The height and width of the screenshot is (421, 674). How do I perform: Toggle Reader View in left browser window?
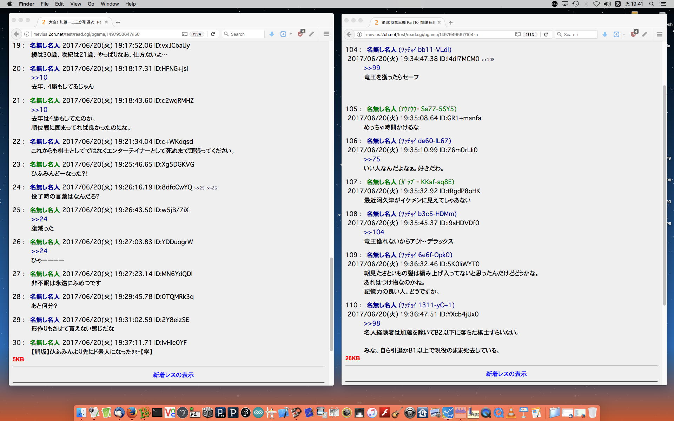185,34
